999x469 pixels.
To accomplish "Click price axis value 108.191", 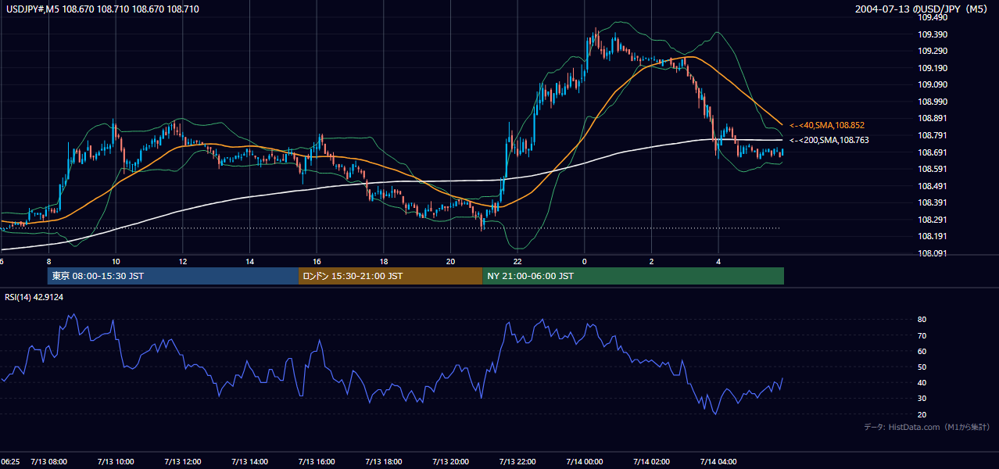I will (x=932, y=236).
